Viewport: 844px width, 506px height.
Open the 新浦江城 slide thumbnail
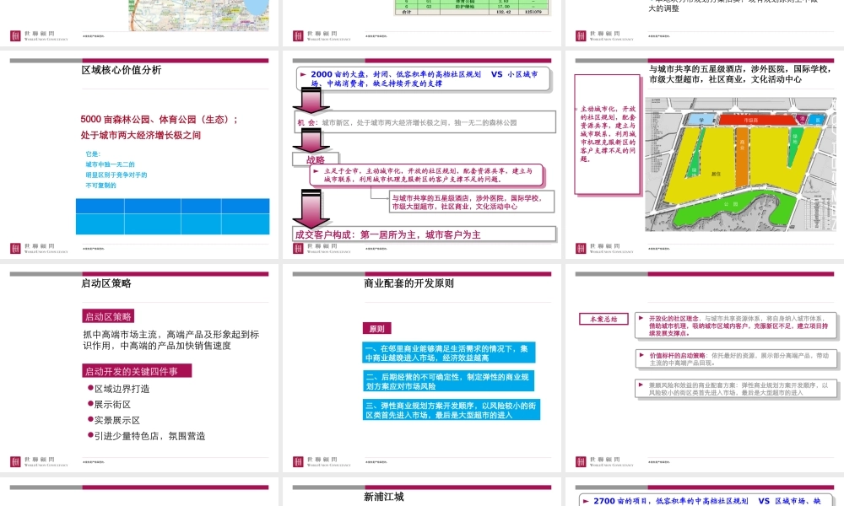[x=422, y=492]
